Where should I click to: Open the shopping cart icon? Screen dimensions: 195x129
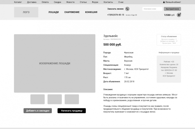[179, 15]
